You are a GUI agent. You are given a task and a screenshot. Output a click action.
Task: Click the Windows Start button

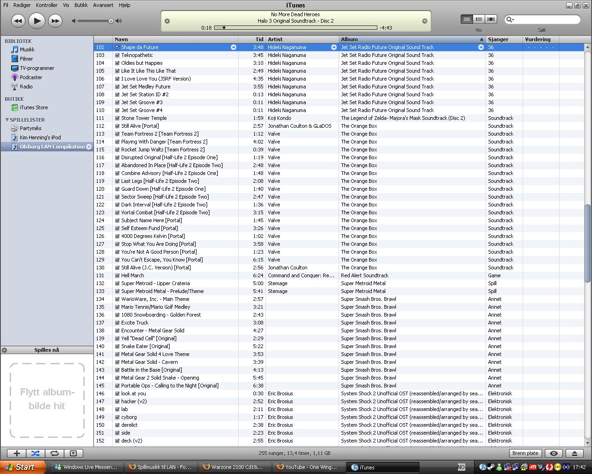point(23,467)
